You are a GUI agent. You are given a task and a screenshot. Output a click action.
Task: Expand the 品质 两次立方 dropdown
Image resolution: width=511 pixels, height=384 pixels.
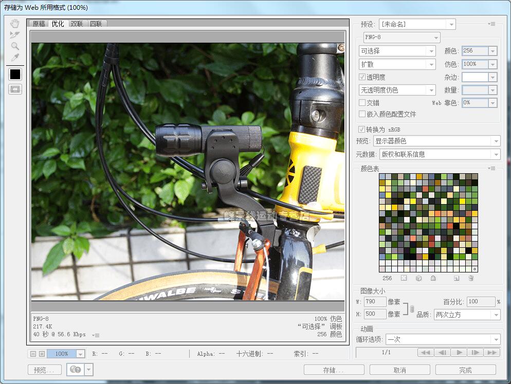click(x=467, y=315)
